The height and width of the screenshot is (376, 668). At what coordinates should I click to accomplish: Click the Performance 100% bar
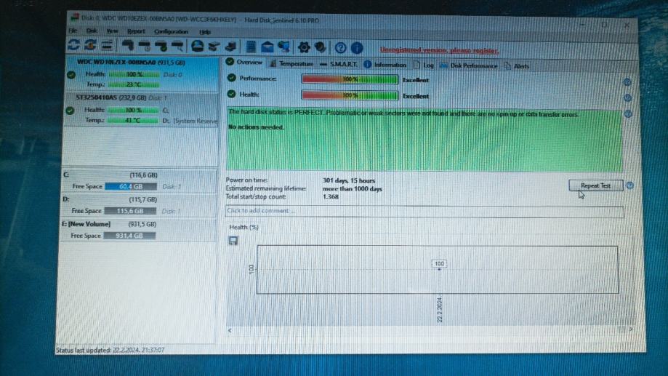[350, 79]
